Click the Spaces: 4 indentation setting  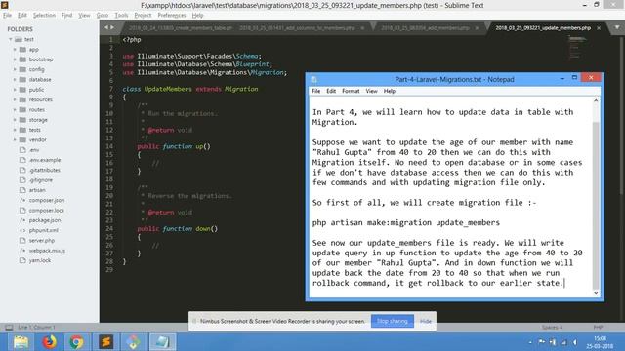pos(552,328)
